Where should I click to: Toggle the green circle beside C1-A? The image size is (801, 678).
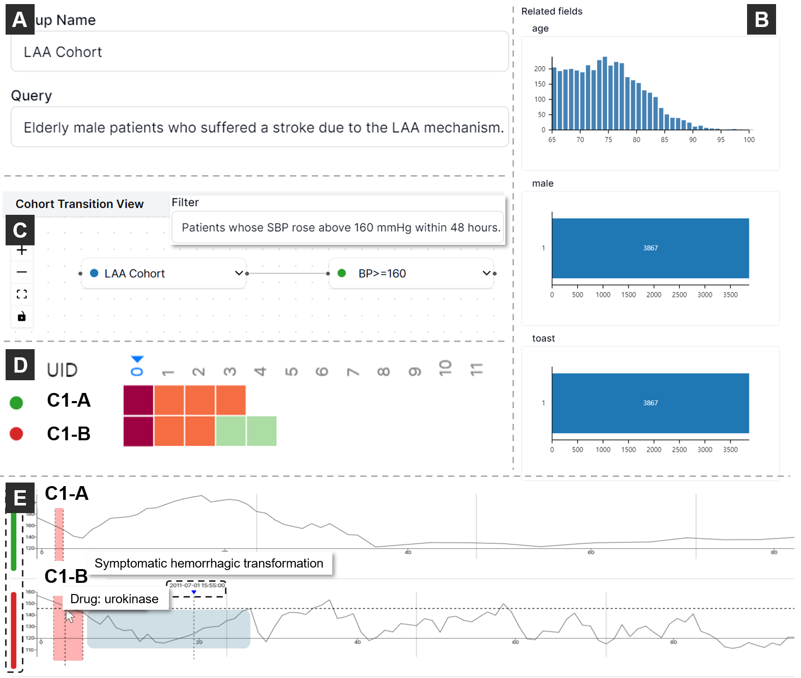16,403
